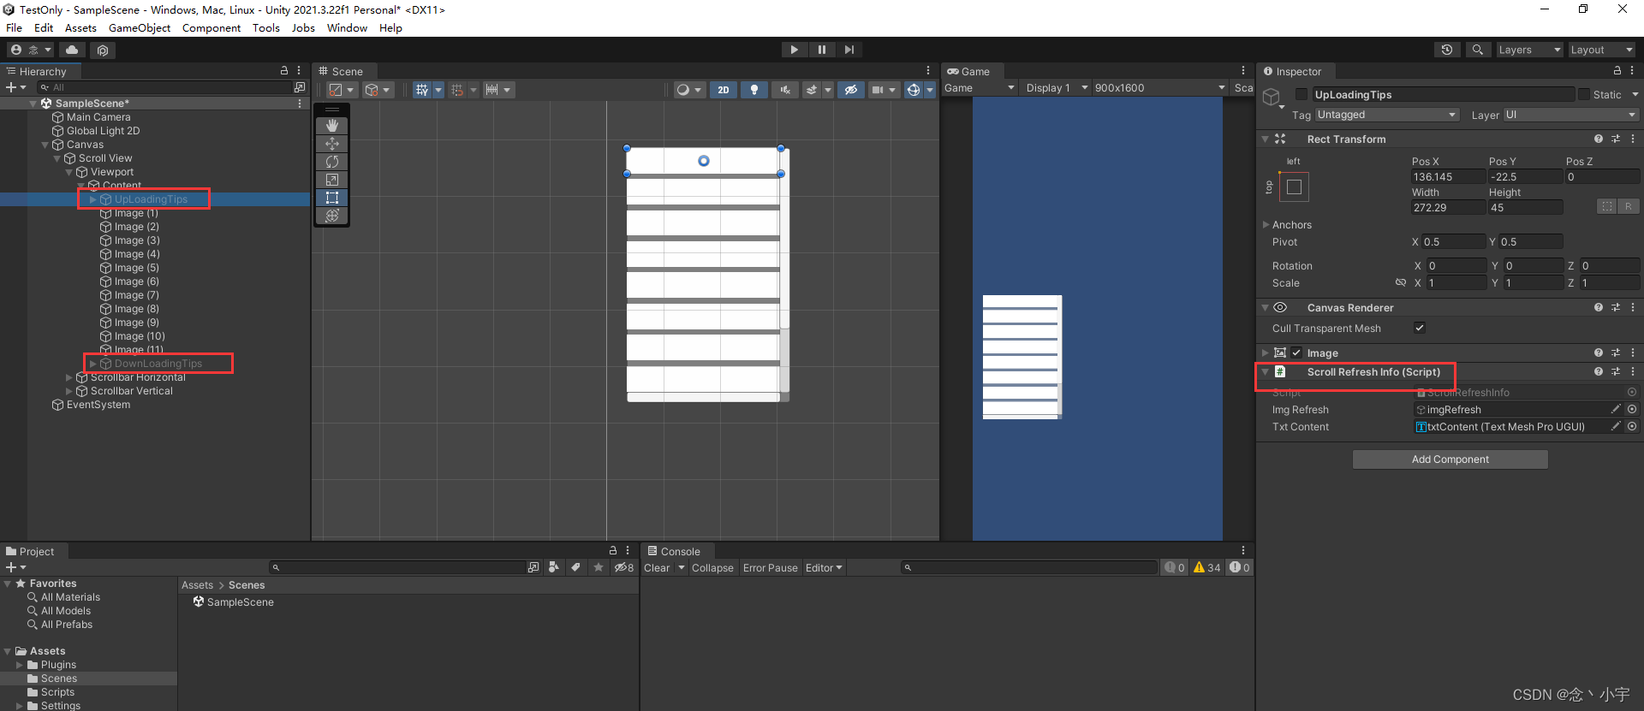Viewport: 1644px width, 711px height.
Task: Toggle the UpLoadingTips active checkbox
Action: pyautogui.click(x=1301, y=94)
